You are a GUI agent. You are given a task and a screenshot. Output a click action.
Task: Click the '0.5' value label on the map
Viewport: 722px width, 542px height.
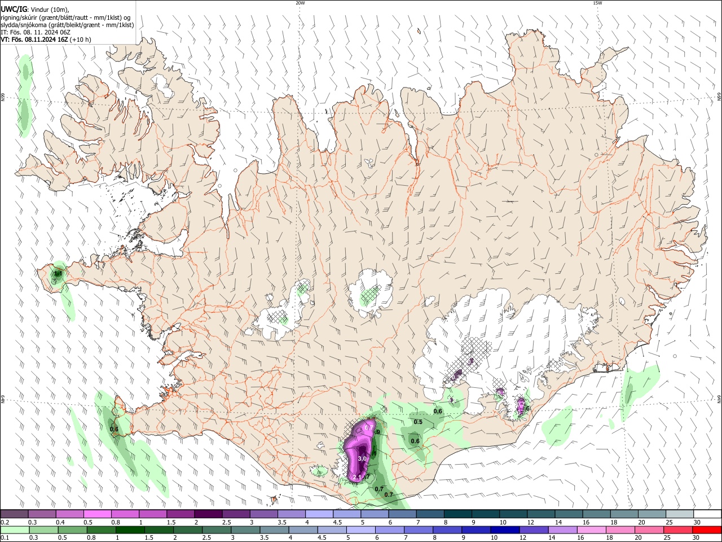coord(418,422)
